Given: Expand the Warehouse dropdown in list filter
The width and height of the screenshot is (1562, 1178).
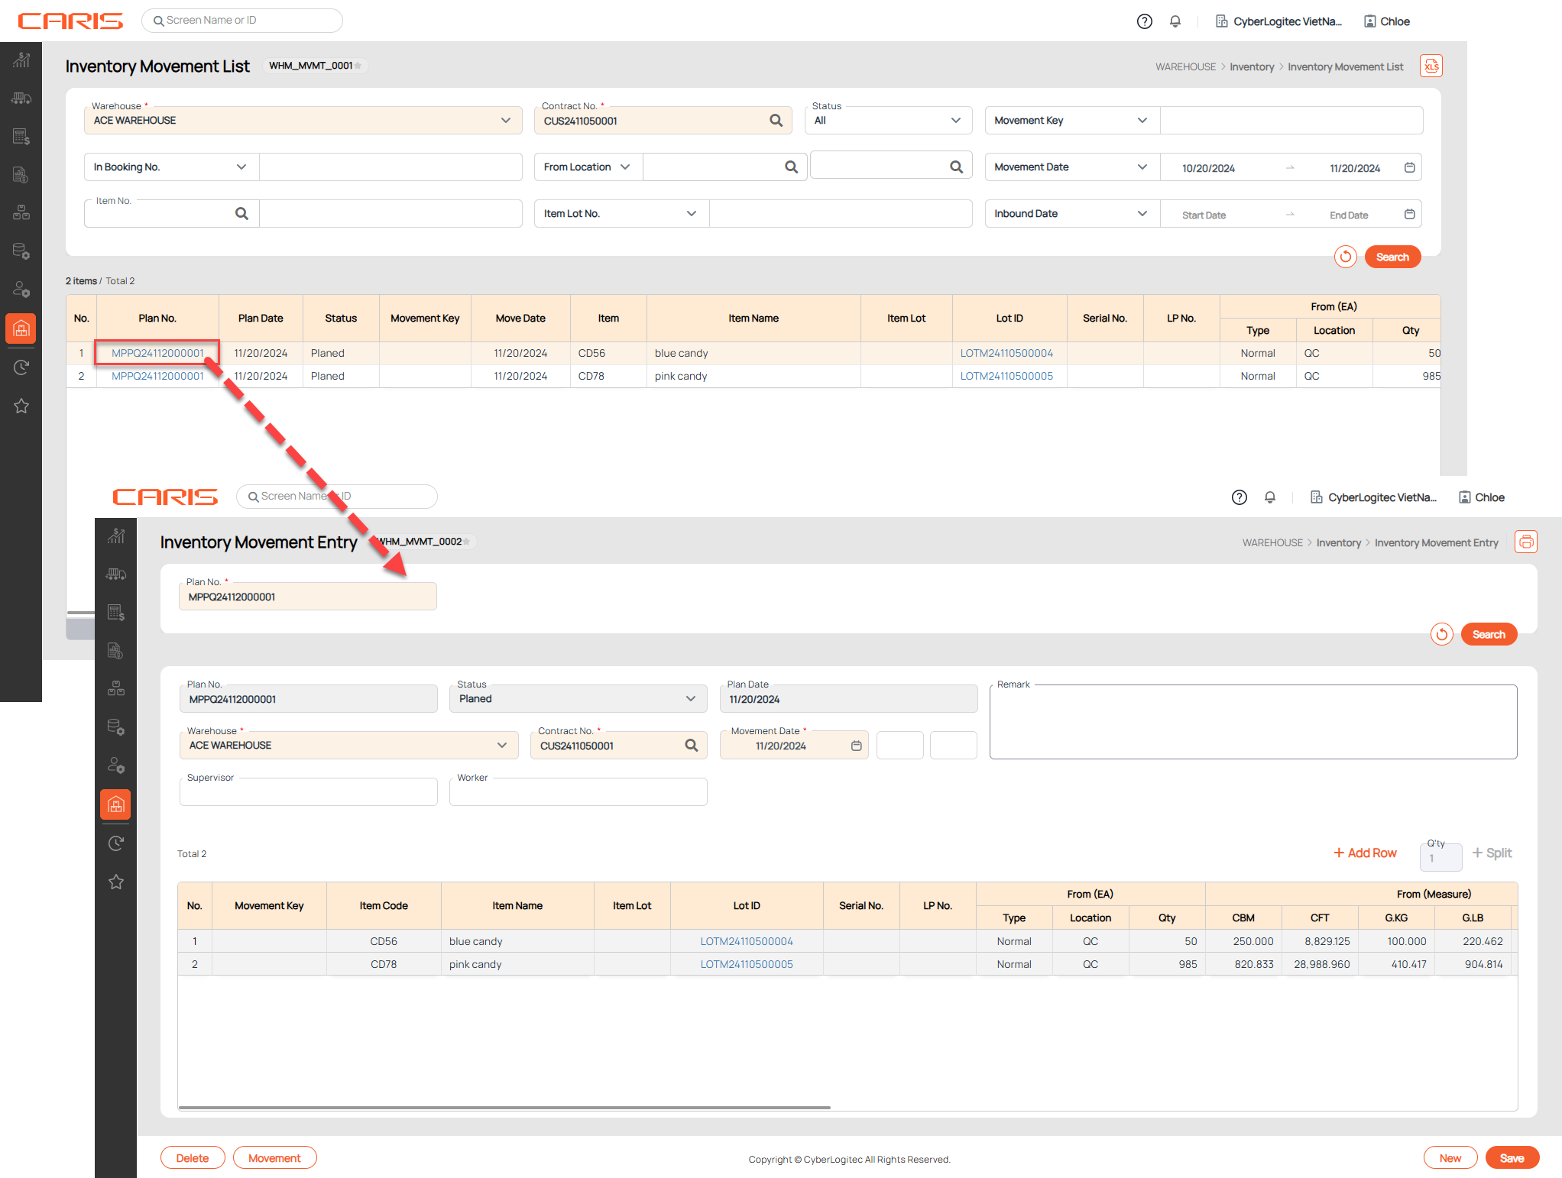Looking at the screenshot, I should [x=505, y=121].
